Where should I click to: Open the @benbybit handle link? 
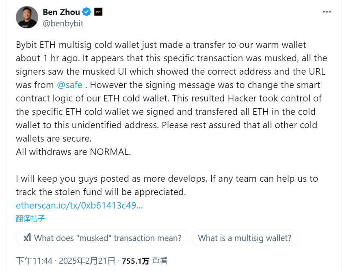tap(63, 24)
